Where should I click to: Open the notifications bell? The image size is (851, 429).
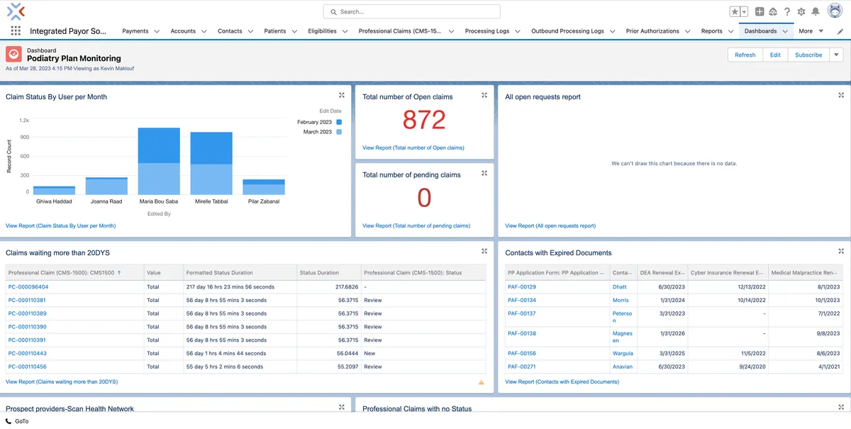816,11
